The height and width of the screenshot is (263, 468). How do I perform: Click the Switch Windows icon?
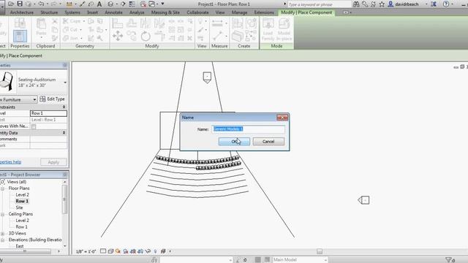click(152, 4)
